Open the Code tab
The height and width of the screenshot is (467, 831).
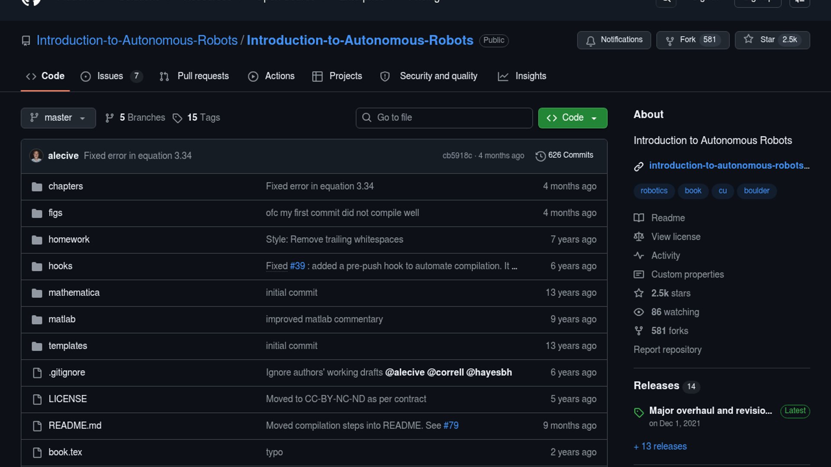[x=45, y=76]
